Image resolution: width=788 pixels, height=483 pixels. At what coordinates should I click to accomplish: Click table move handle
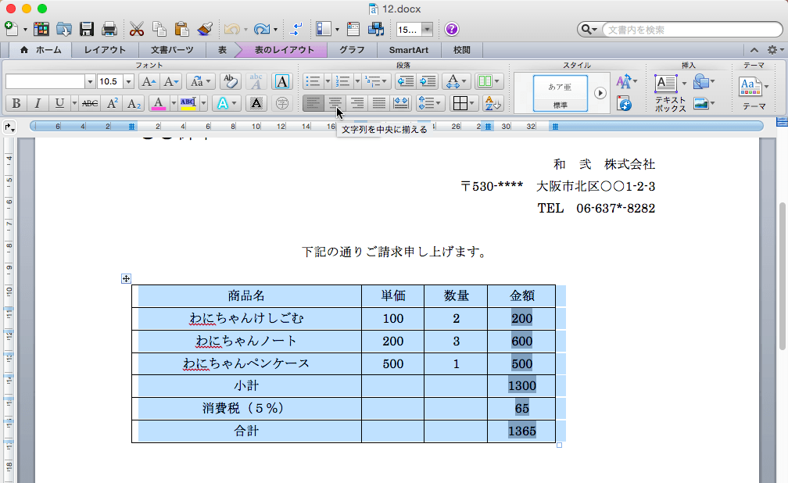click(126, 278)
